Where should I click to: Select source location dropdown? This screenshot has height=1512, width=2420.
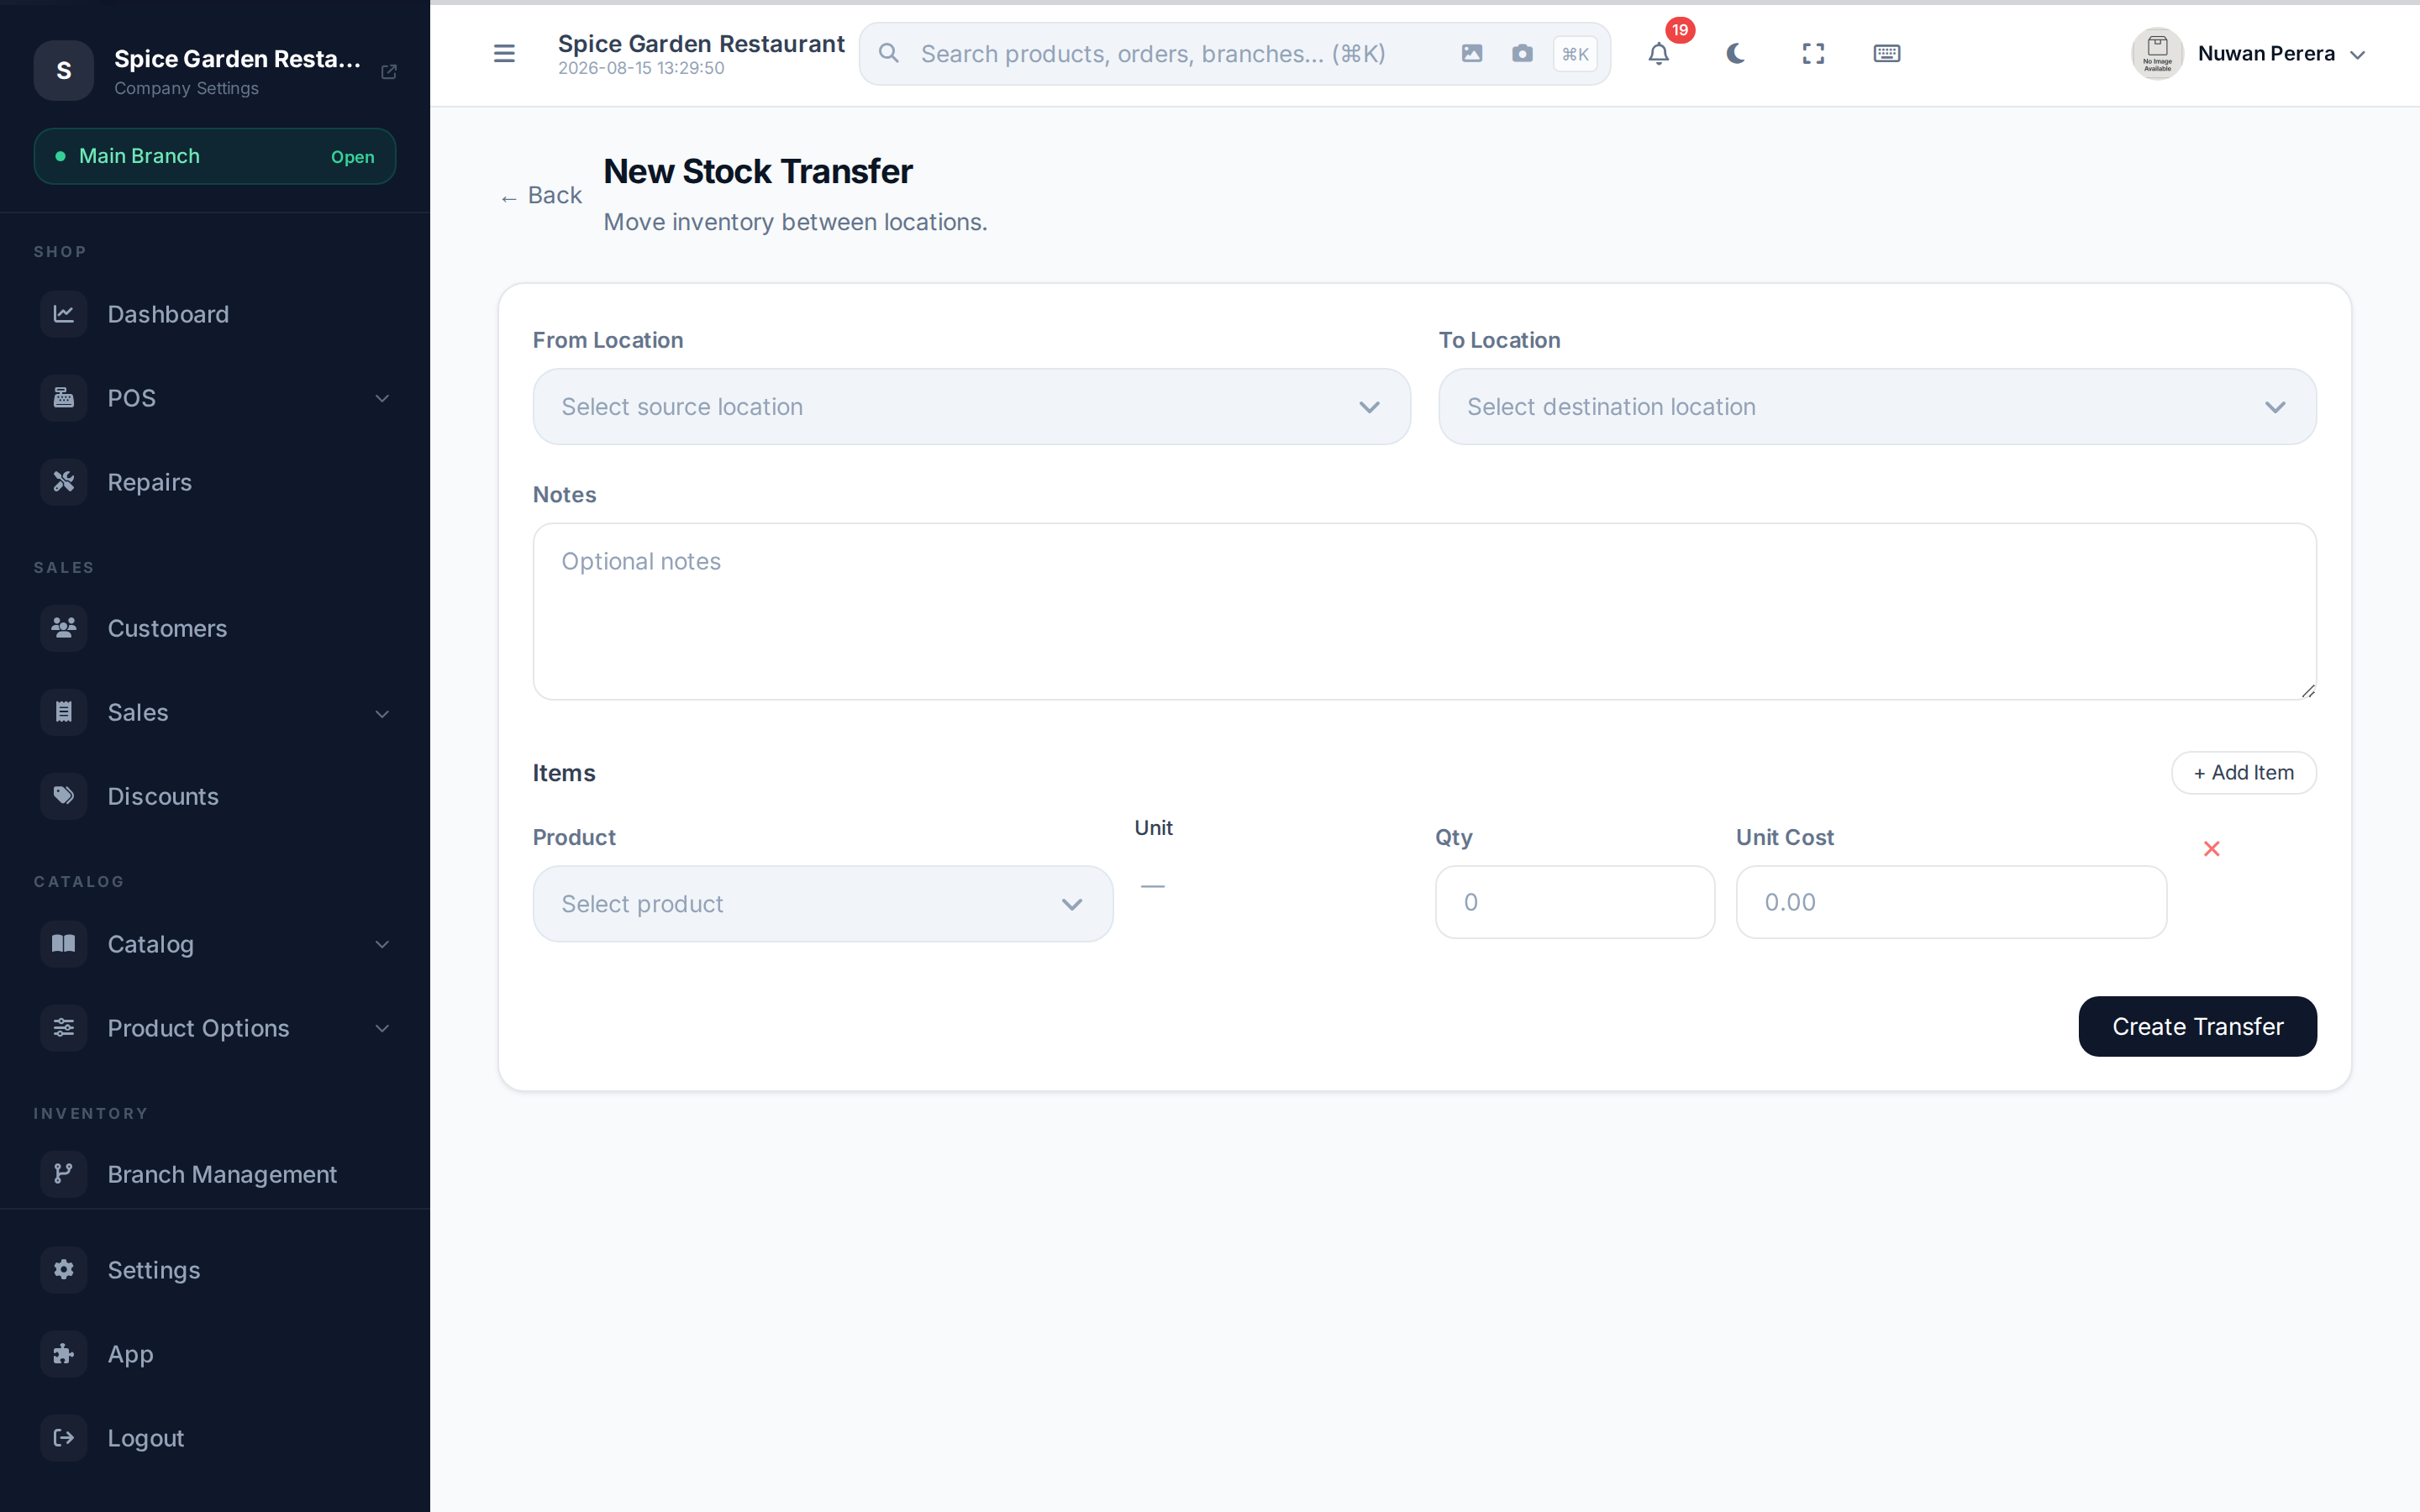[971, 407]
